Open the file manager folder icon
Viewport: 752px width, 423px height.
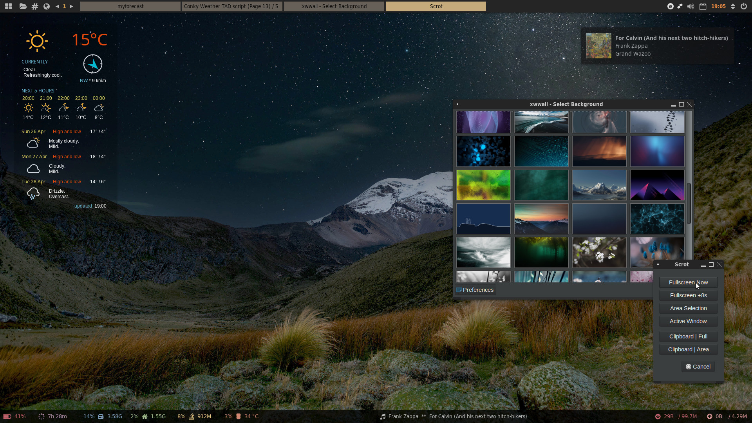pos(23,6)
